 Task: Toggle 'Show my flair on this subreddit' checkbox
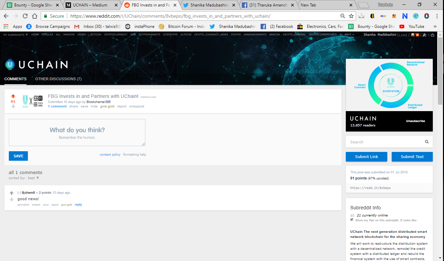[352, 220]
